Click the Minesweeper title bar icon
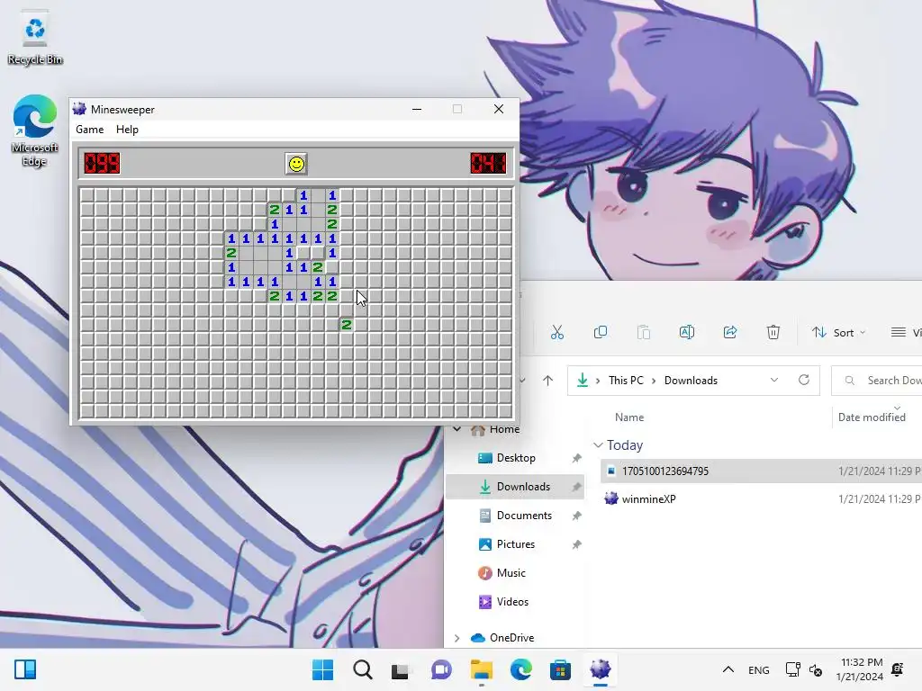This screenshot has width=922, height=691. (79, 109)
